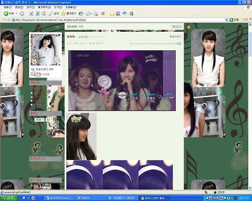Click the Mail envelope toolbar icon
Screen dimensions: 252x201
click(x=88, y=14)
